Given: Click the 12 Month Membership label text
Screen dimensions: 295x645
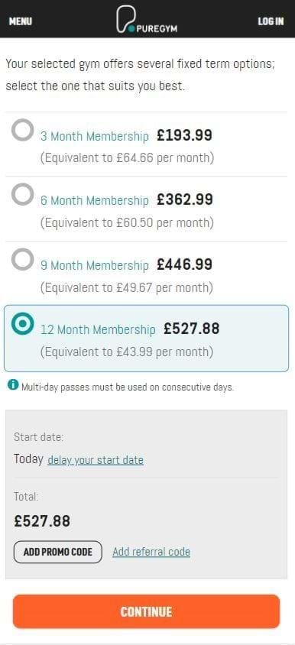Looking at the screenshot, I should point(98,329).
